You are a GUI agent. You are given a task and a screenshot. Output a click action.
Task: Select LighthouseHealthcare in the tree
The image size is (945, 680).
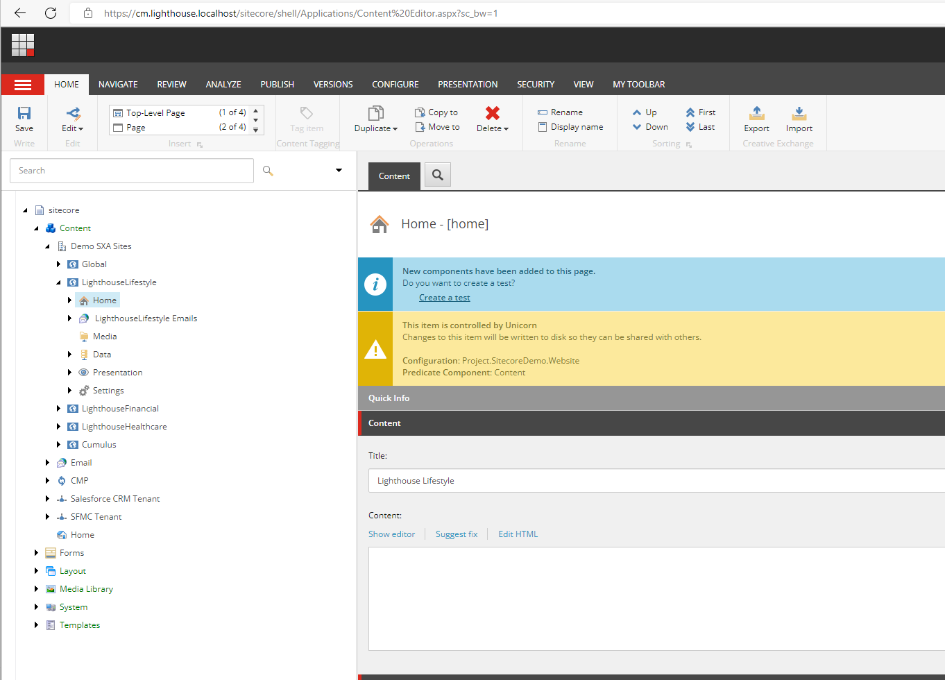pos(124,427)
